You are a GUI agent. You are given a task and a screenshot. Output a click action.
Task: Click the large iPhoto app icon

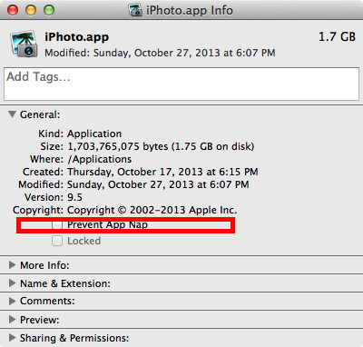point(24,45)
